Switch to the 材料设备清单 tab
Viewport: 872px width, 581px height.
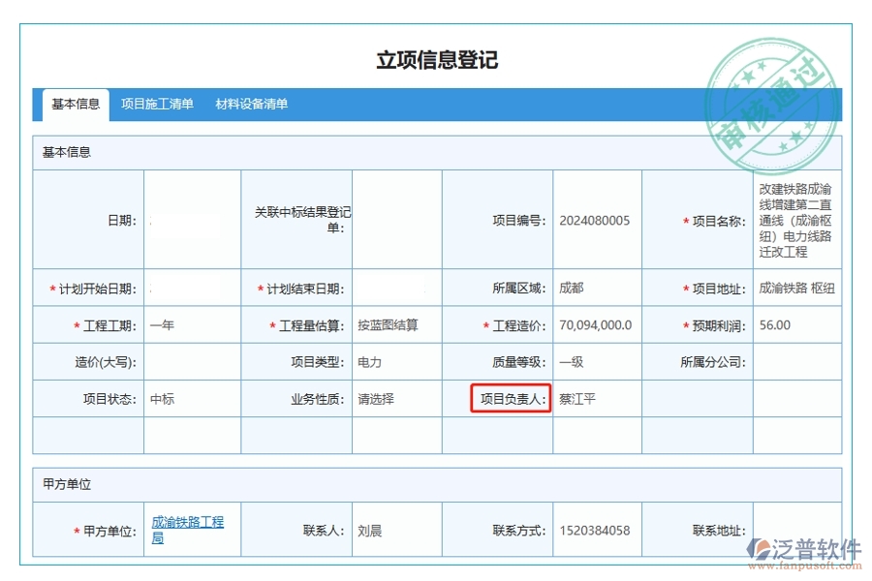[250, 103]
